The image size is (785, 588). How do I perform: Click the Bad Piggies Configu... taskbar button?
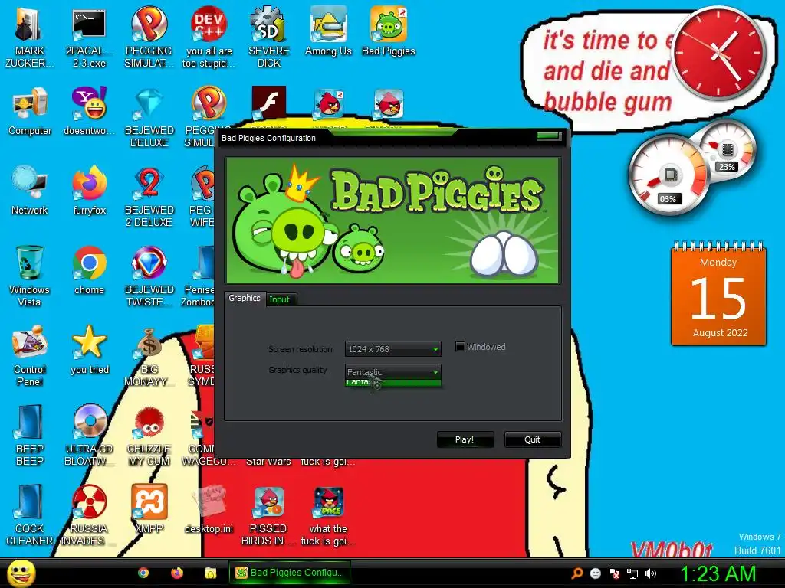click(x=289, y=573)
